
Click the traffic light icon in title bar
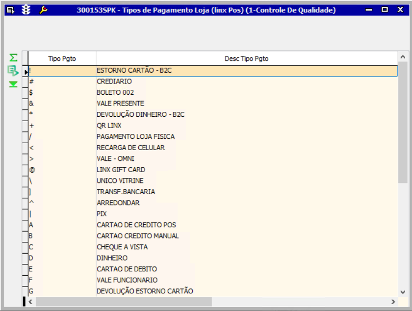26,10
